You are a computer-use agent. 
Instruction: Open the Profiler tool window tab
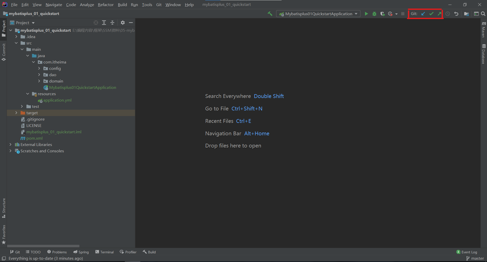pos(128,252)
